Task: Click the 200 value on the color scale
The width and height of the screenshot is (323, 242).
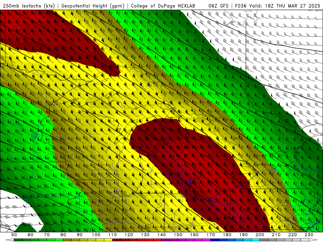Action: tap(260, 235)
